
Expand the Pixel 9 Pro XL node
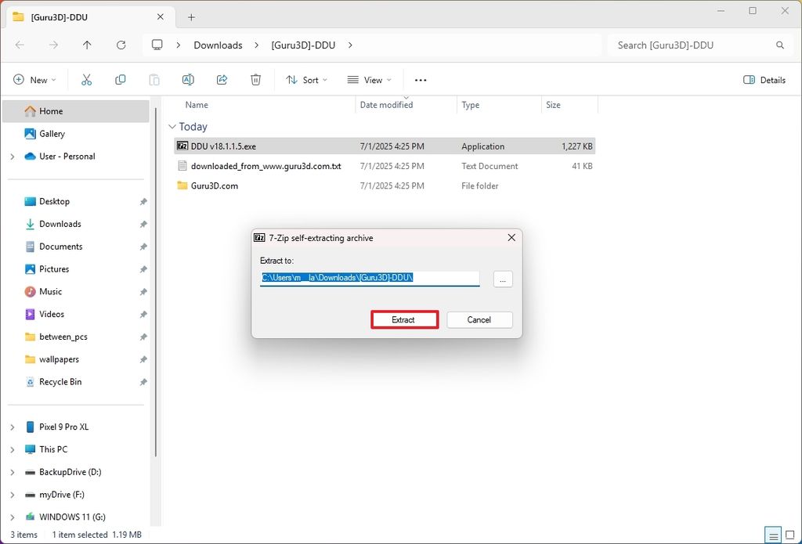coord(13,427)
